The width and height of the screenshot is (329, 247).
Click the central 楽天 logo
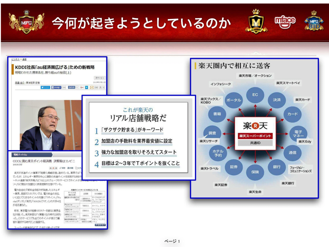(x=255, y=126)
